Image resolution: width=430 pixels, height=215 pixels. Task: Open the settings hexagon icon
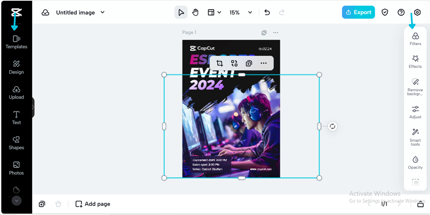(x=418, y=12)
